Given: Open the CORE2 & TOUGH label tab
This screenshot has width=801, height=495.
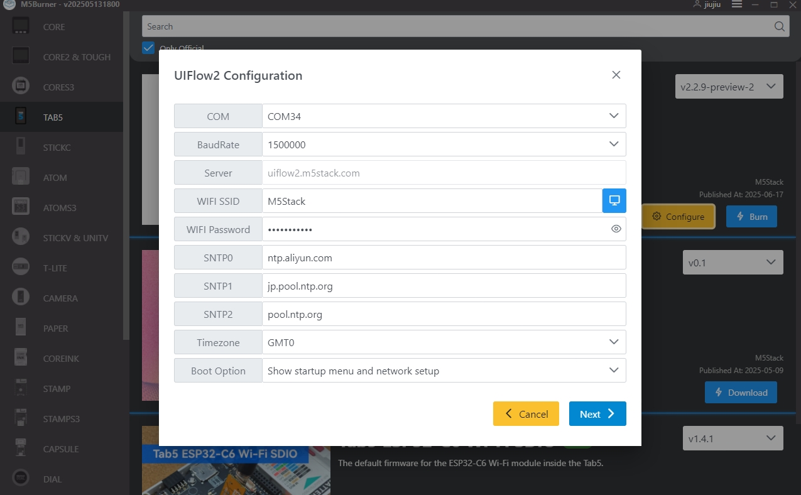Looking at the screenshot, I should click(77, 57).
